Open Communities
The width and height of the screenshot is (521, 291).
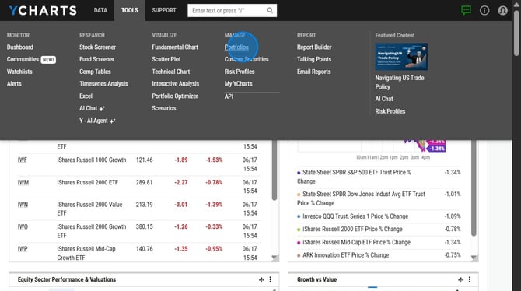pyautogui.click(x=23, y=59)
